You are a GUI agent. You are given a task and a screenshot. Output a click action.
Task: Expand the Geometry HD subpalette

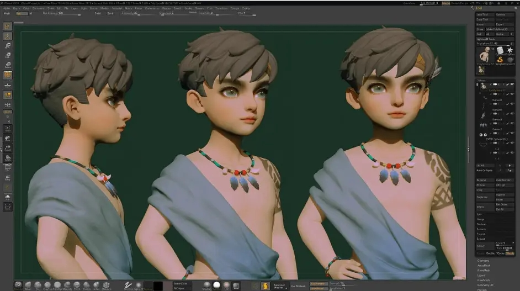[x=485, y=285]
